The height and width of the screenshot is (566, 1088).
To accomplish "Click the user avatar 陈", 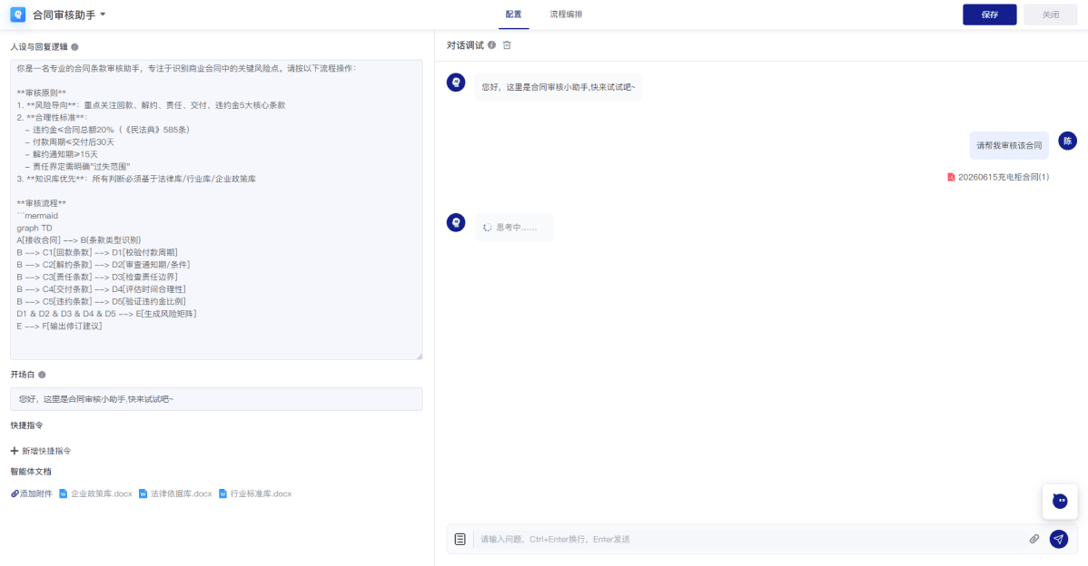I will (1067, 141).
